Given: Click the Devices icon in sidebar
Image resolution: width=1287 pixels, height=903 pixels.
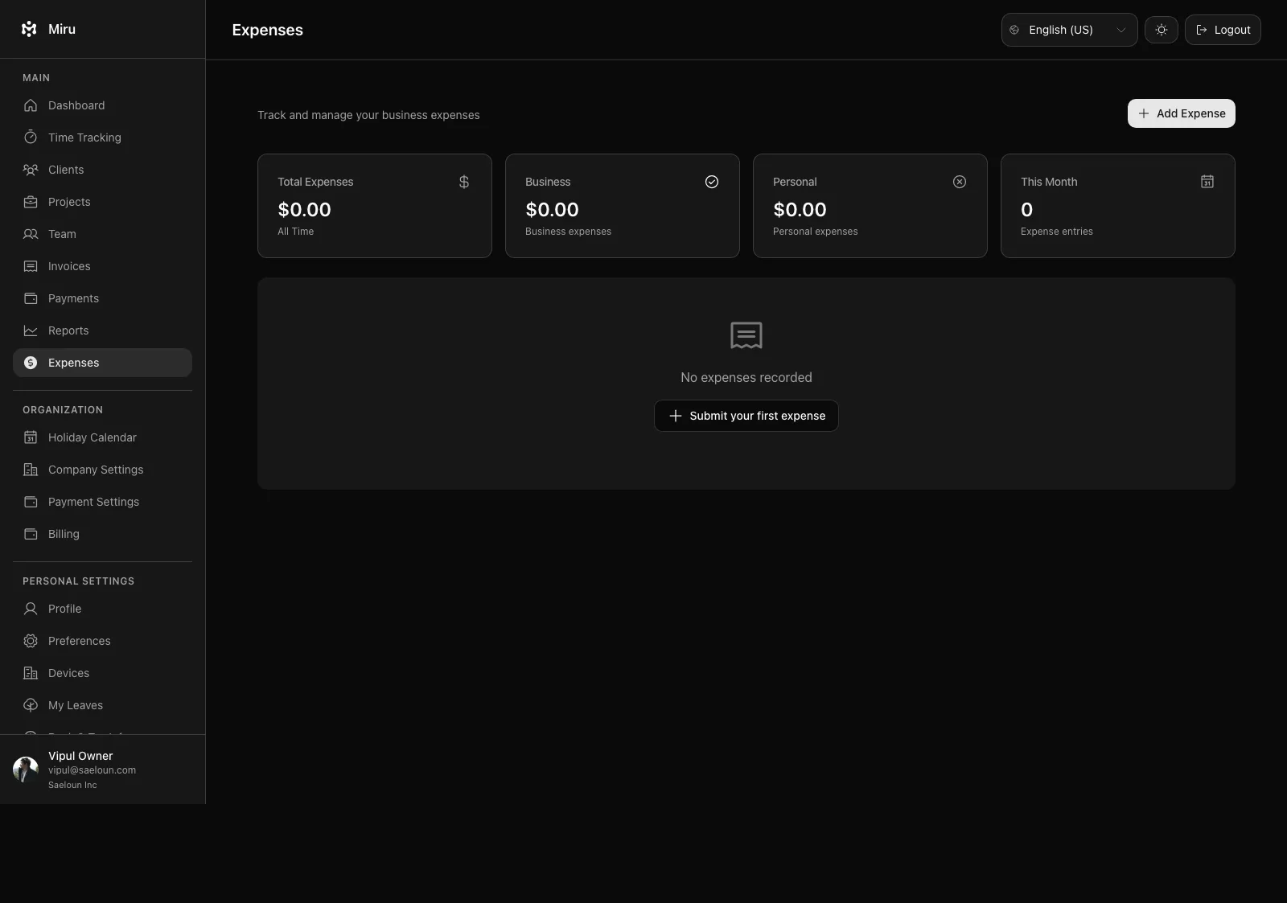Looking at the screenshot, I should 31,673.
